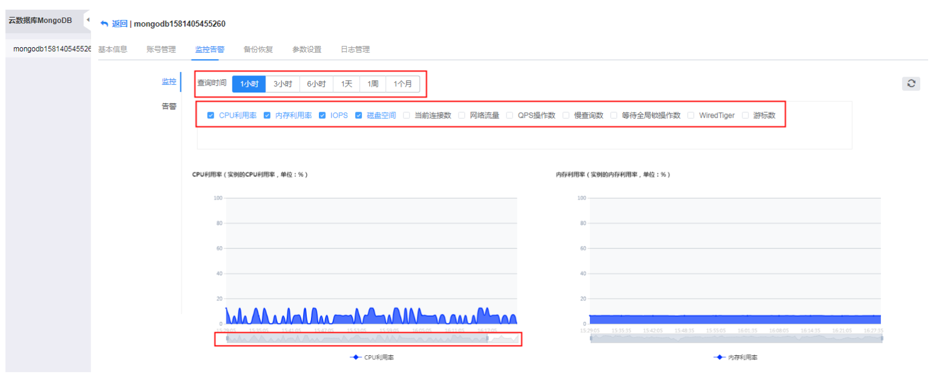933x377 pixels.
Task: Click the 返回 link
Action: click(119, 24)
